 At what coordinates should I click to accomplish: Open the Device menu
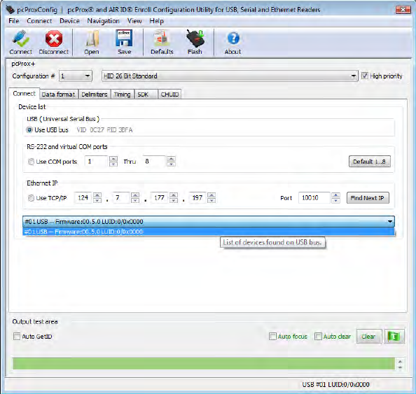69,21
